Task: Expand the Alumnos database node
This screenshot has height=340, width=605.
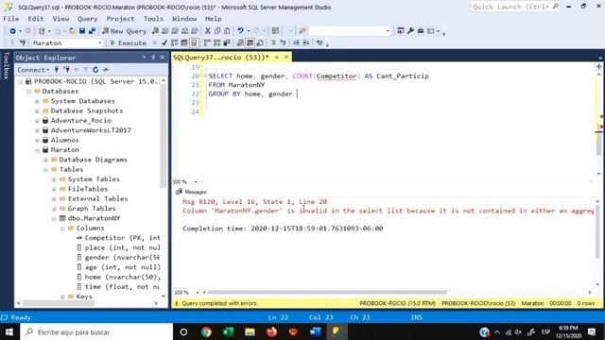Action: [x=37, y=140]
